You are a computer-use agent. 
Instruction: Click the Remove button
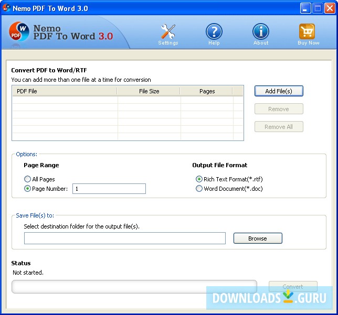[x=279, y=109]
